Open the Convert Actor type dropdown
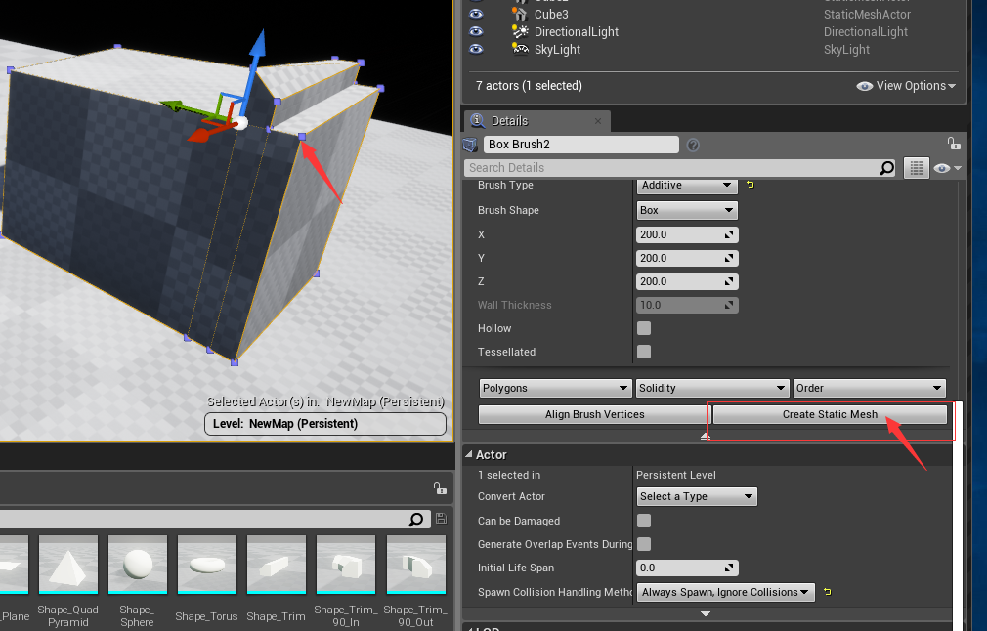Viewport: 987px width, 631px height. [696, 496]
